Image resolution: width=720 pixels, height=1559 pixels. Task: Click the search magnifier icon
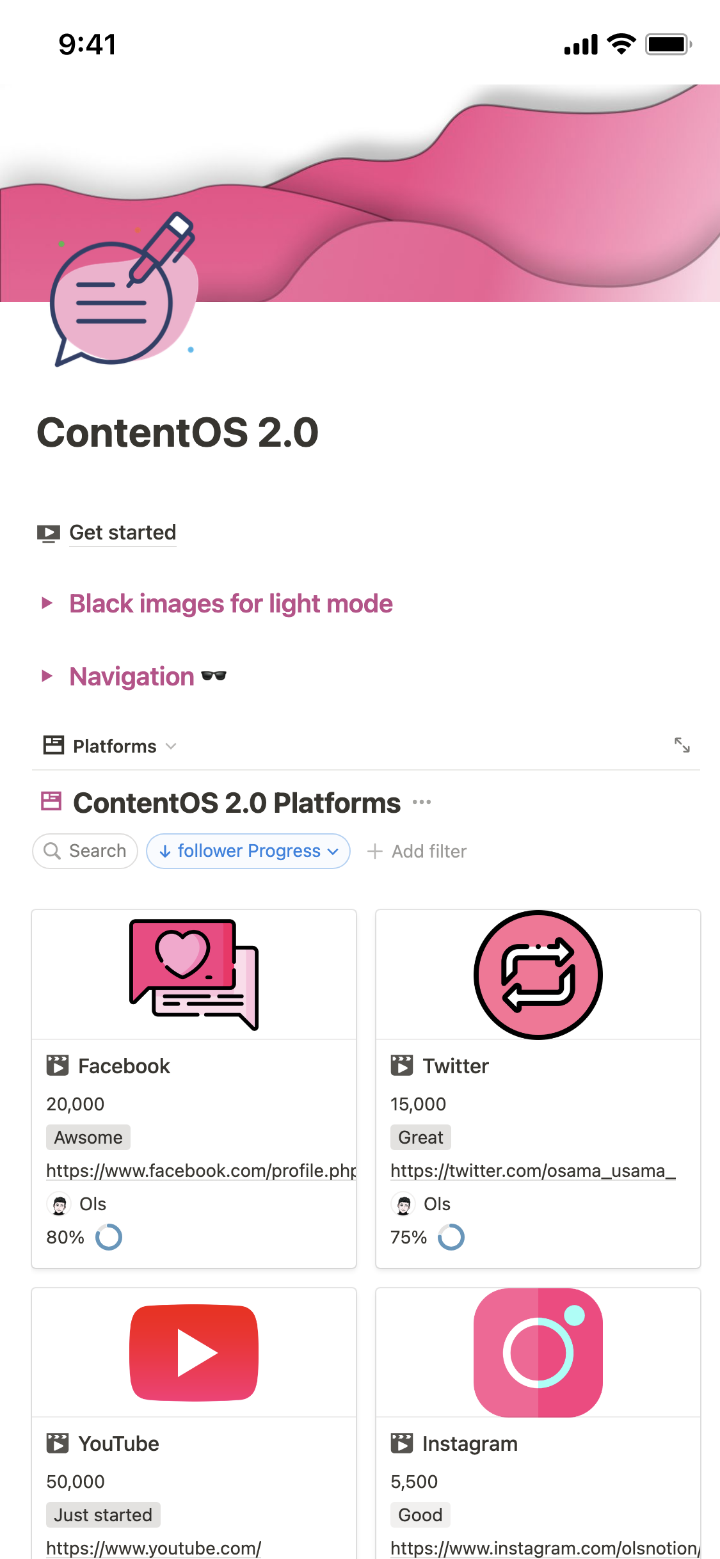click(52, 851)
